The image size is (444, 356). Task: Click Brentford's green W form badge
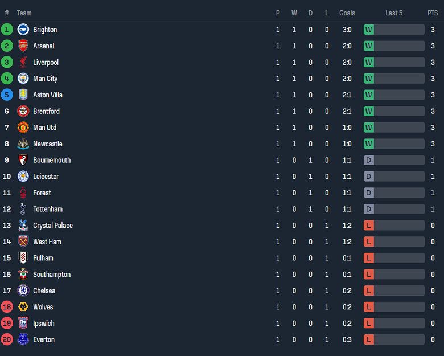tap(369, 111)
